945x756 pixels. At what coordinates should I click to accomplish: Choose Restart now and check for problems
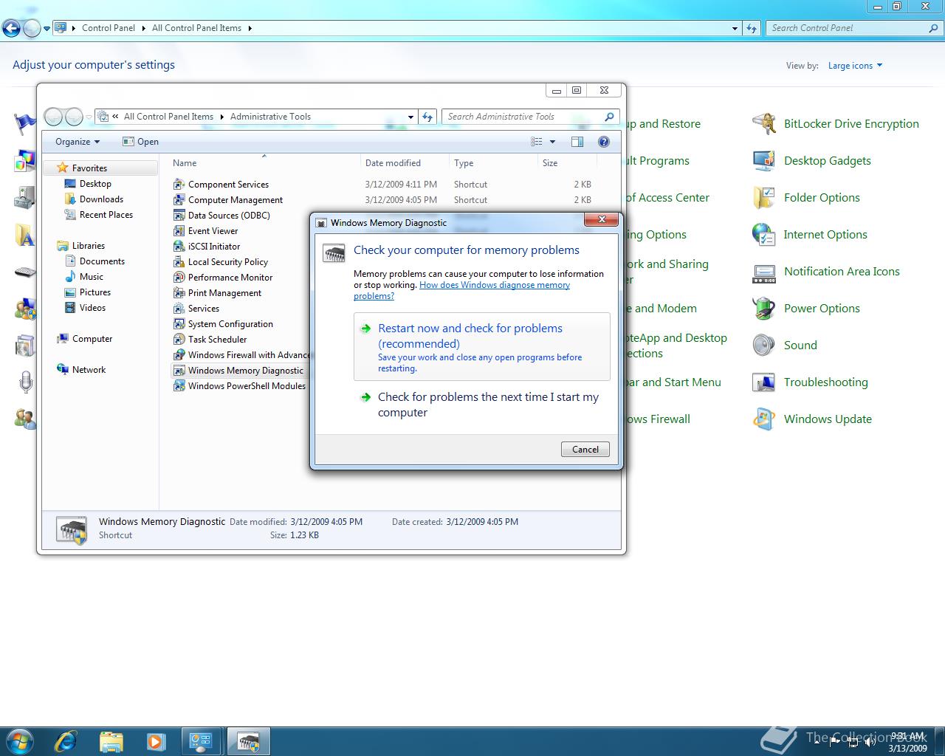[482, 347]
